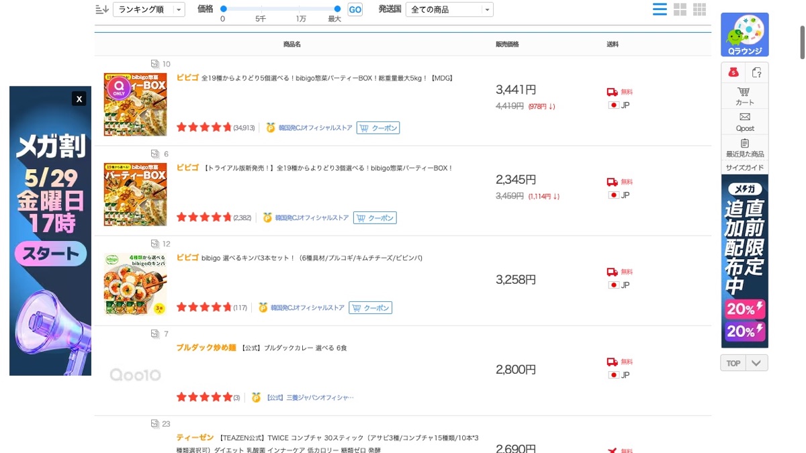Click the star rating with 34,913 reviews
The width and height of the screenshot is (806, 453).
(x=204, y=128)
